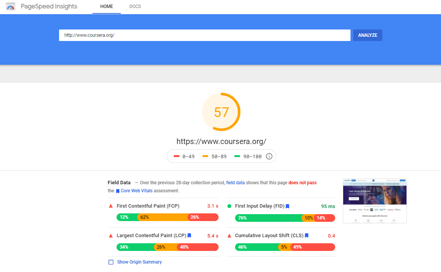Click the red triangle beside Cumulative Layout Shift
Image resolution: width=441 pixels, height=272 pixels.
pyautogui.click(x=229, y=236)
